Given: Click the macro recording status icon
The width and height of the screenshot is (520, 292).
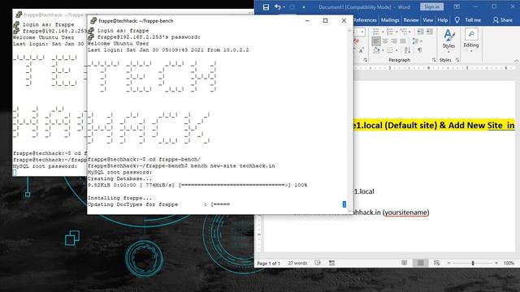Looking at the screenshot, I should click(x=331, y=263).
